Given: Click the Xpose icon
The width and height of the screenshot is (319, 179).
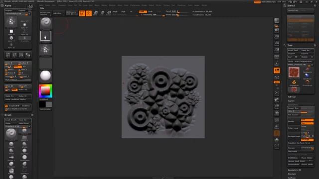Looking at the screenshot, I should pyautogui.click(x=277, y=146).
